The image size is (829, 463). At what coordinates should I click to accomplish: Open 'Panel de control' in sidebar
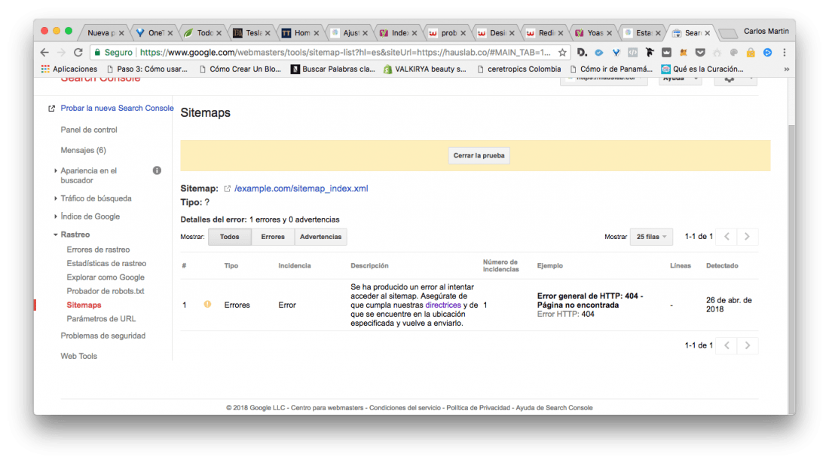tap(89, 130)
